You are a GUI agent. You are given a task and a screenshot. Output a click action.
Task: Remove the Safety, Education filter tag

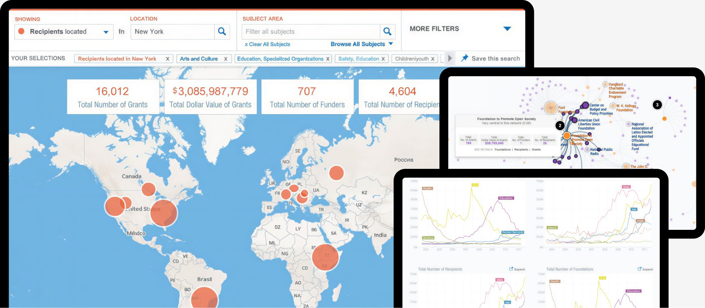pyautogui.click(x=383, y=59)
